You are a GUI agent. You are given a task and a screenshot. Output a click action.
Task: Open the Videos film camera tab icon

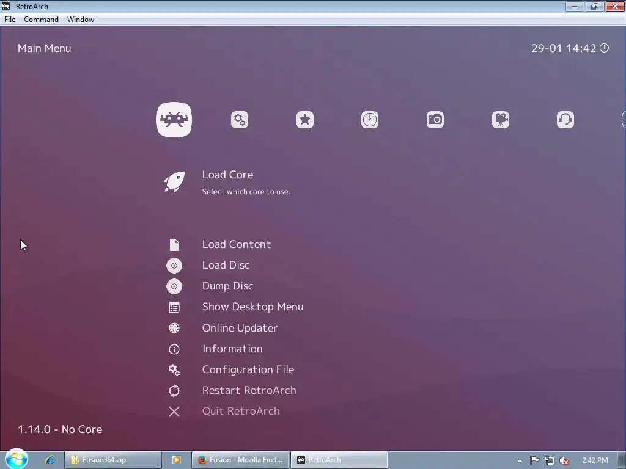coord(501,120)
